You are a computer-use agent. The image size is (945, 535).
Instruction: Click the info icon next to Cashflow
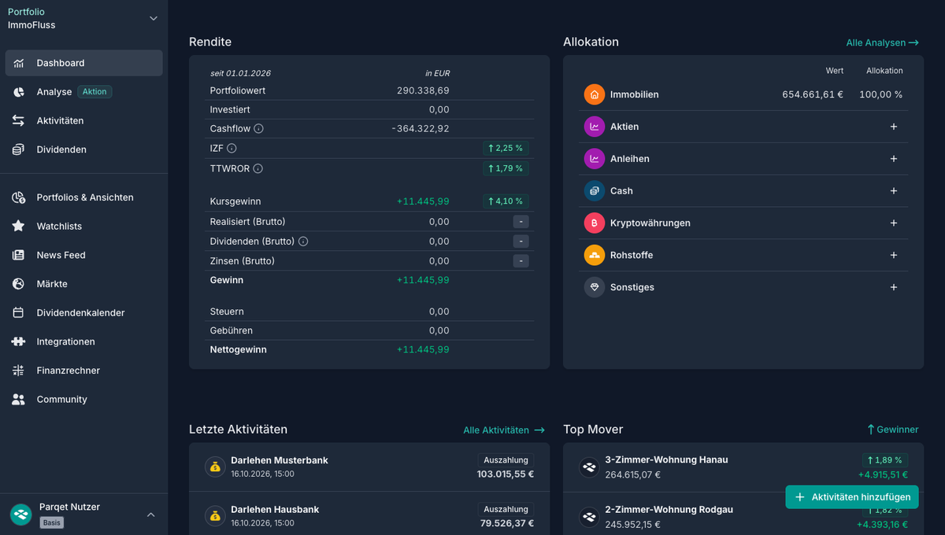click(258, 129)
